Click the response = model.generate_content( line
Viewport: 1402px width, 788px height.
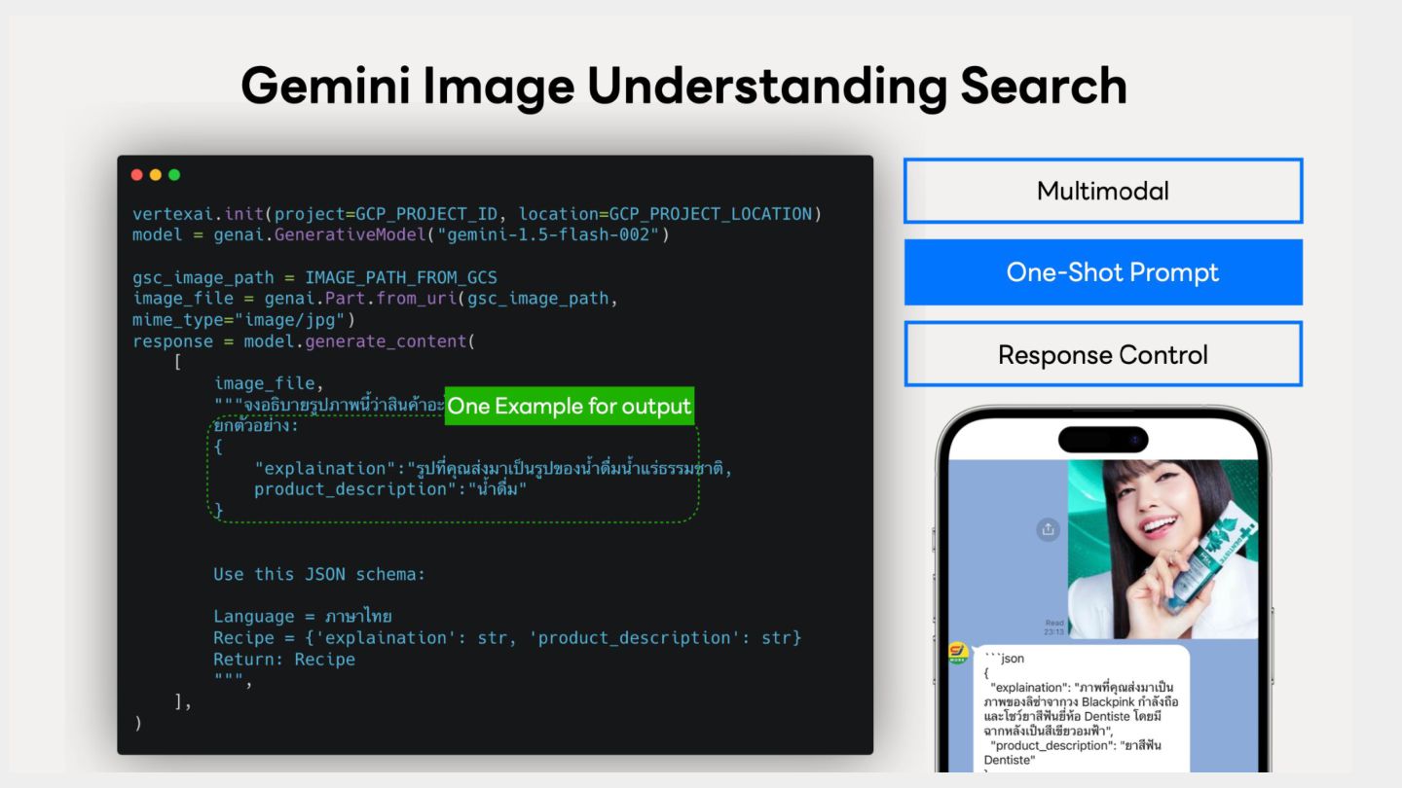point(304,341)
